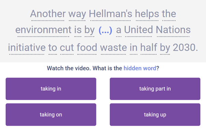The width and height of the screenshot is (206, 136).
Task: Choose the 'taking in' answer
Action: tap(51, 89)
